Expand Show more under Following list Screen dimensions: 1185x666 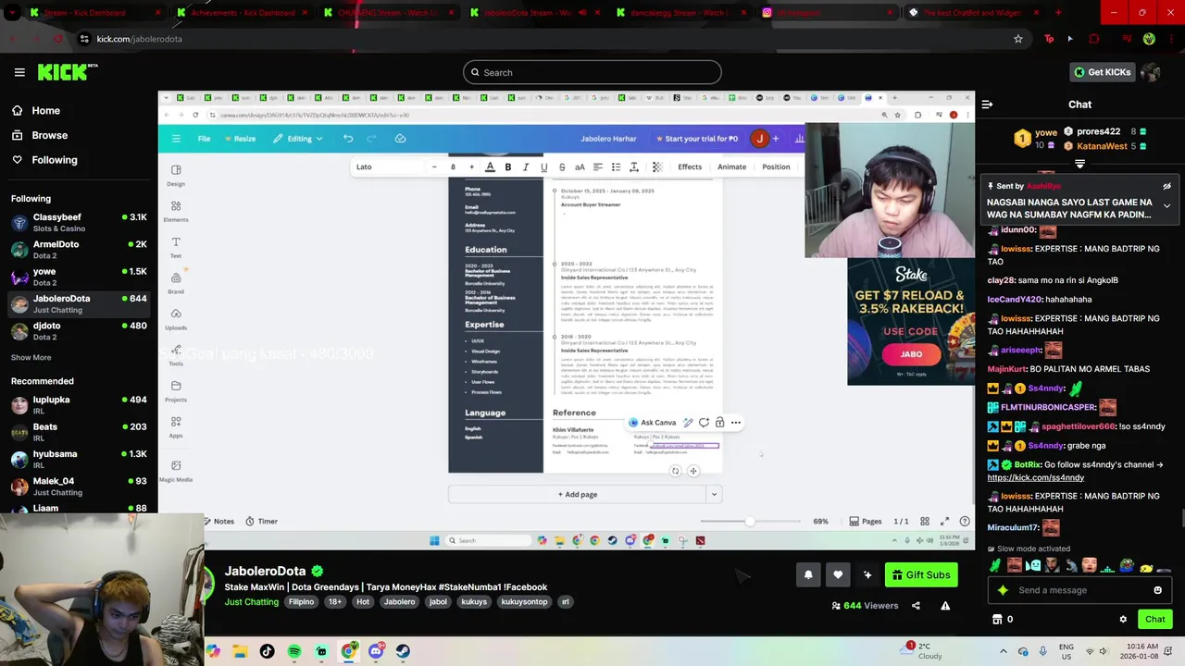click(x=31, y=357)
